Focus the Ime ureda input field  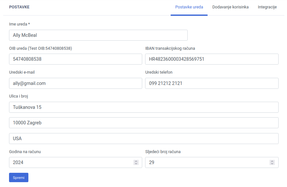coord(98,35)
